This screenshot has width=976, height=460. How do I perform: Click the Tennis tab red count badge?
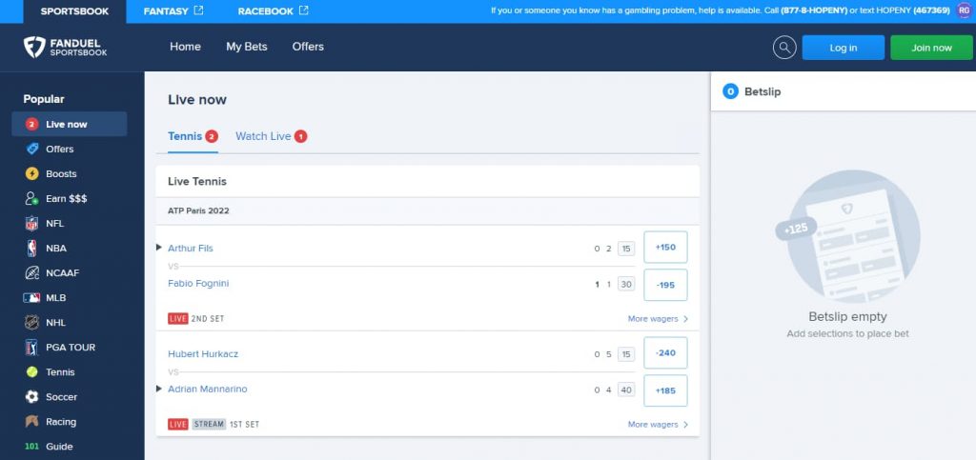coord(212,137)
